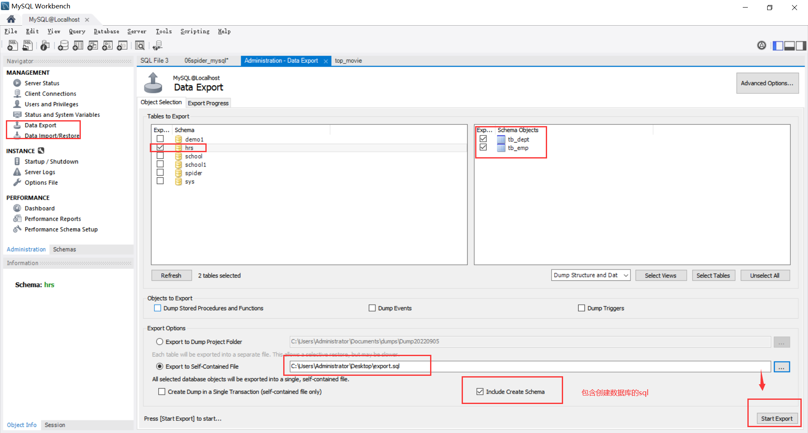Open the Database menu
Image resolution: width=808 pixels, height=433 pixels.
point(106,31)
